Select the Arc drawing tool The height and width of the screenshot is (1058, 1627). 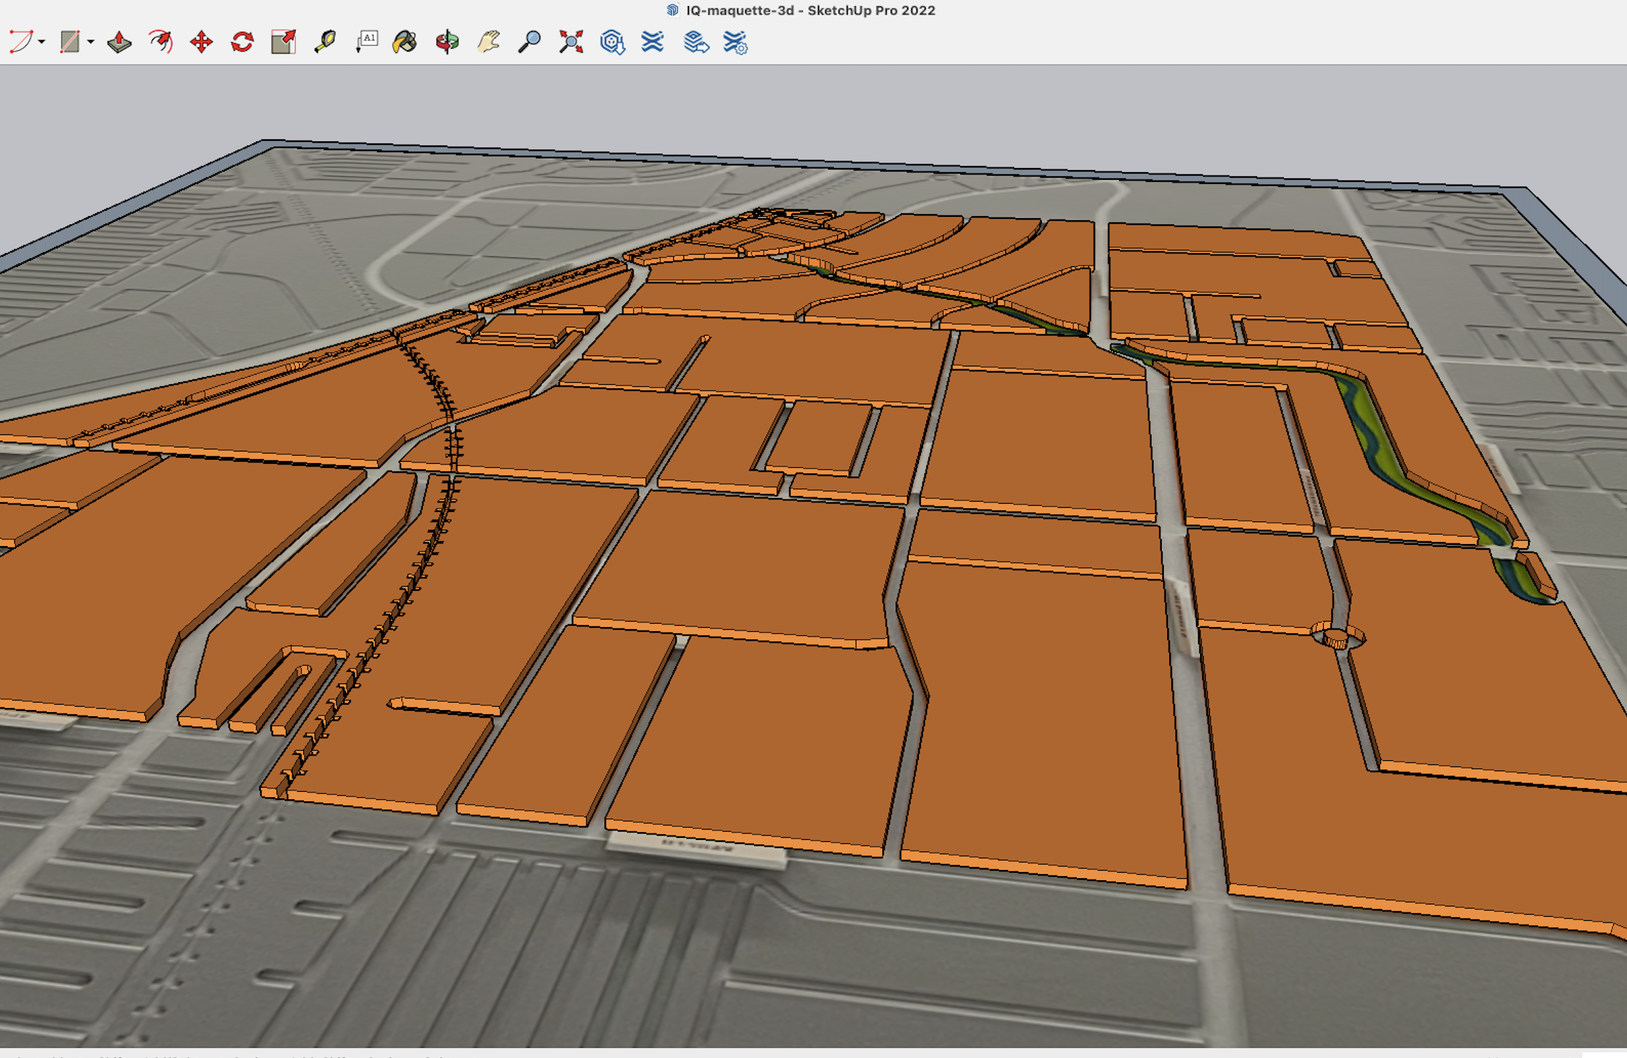coord(21,42)
